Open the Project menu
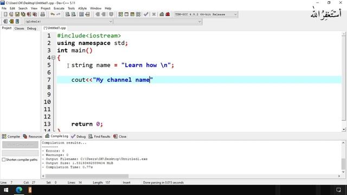Screen dimensions: 347x195 pos(46,9)
